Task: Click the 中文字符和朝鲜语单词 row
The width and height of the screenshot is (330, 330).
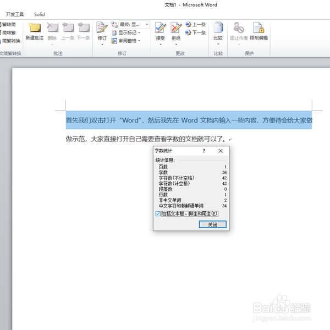Action: [x=193, y=206]
